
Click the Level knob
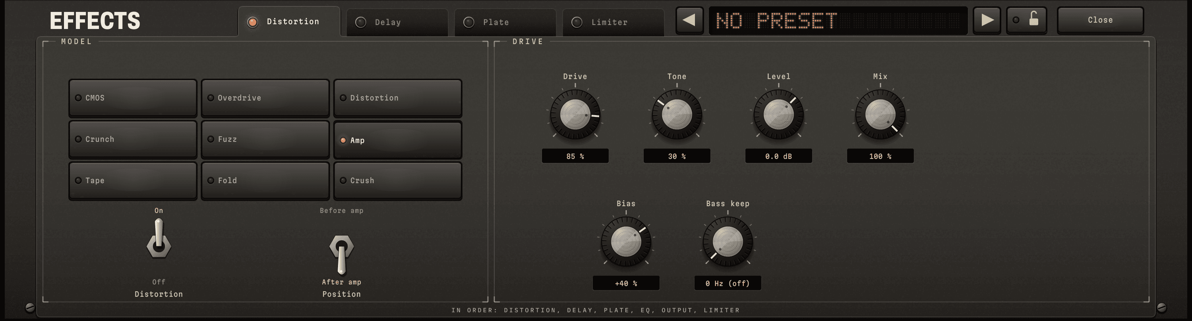tap(779, 115)
